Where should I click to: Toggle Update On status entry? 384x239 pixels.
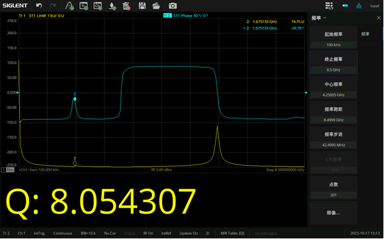coord(189,233)
